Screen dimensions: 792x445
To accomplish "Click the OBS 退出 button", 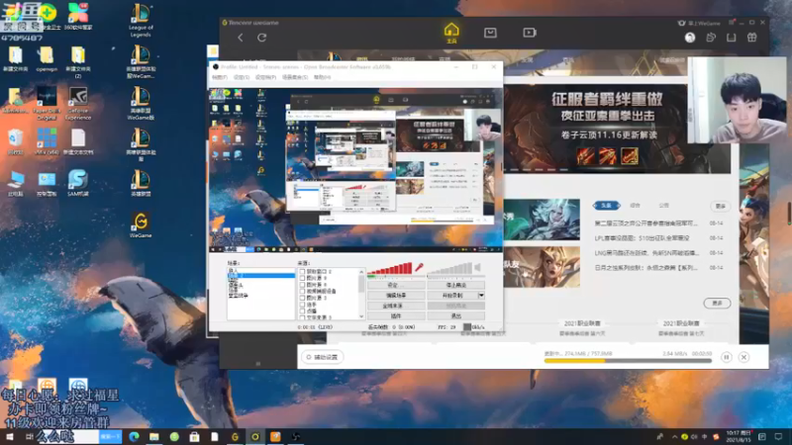I will click(456, 316).
